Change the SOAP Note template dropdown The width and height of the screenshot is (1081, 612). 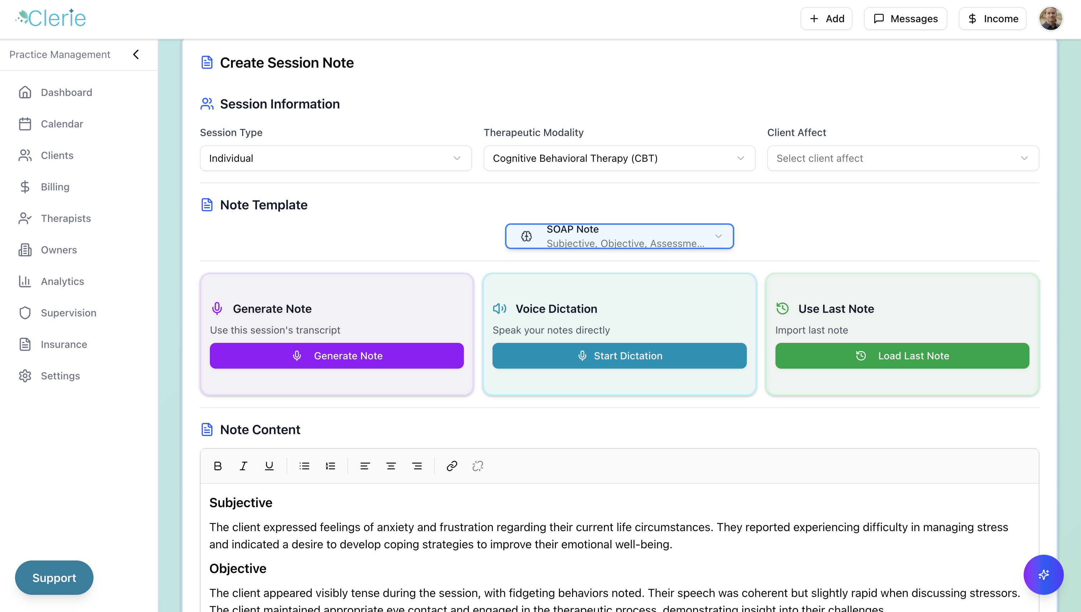point(619,236)
